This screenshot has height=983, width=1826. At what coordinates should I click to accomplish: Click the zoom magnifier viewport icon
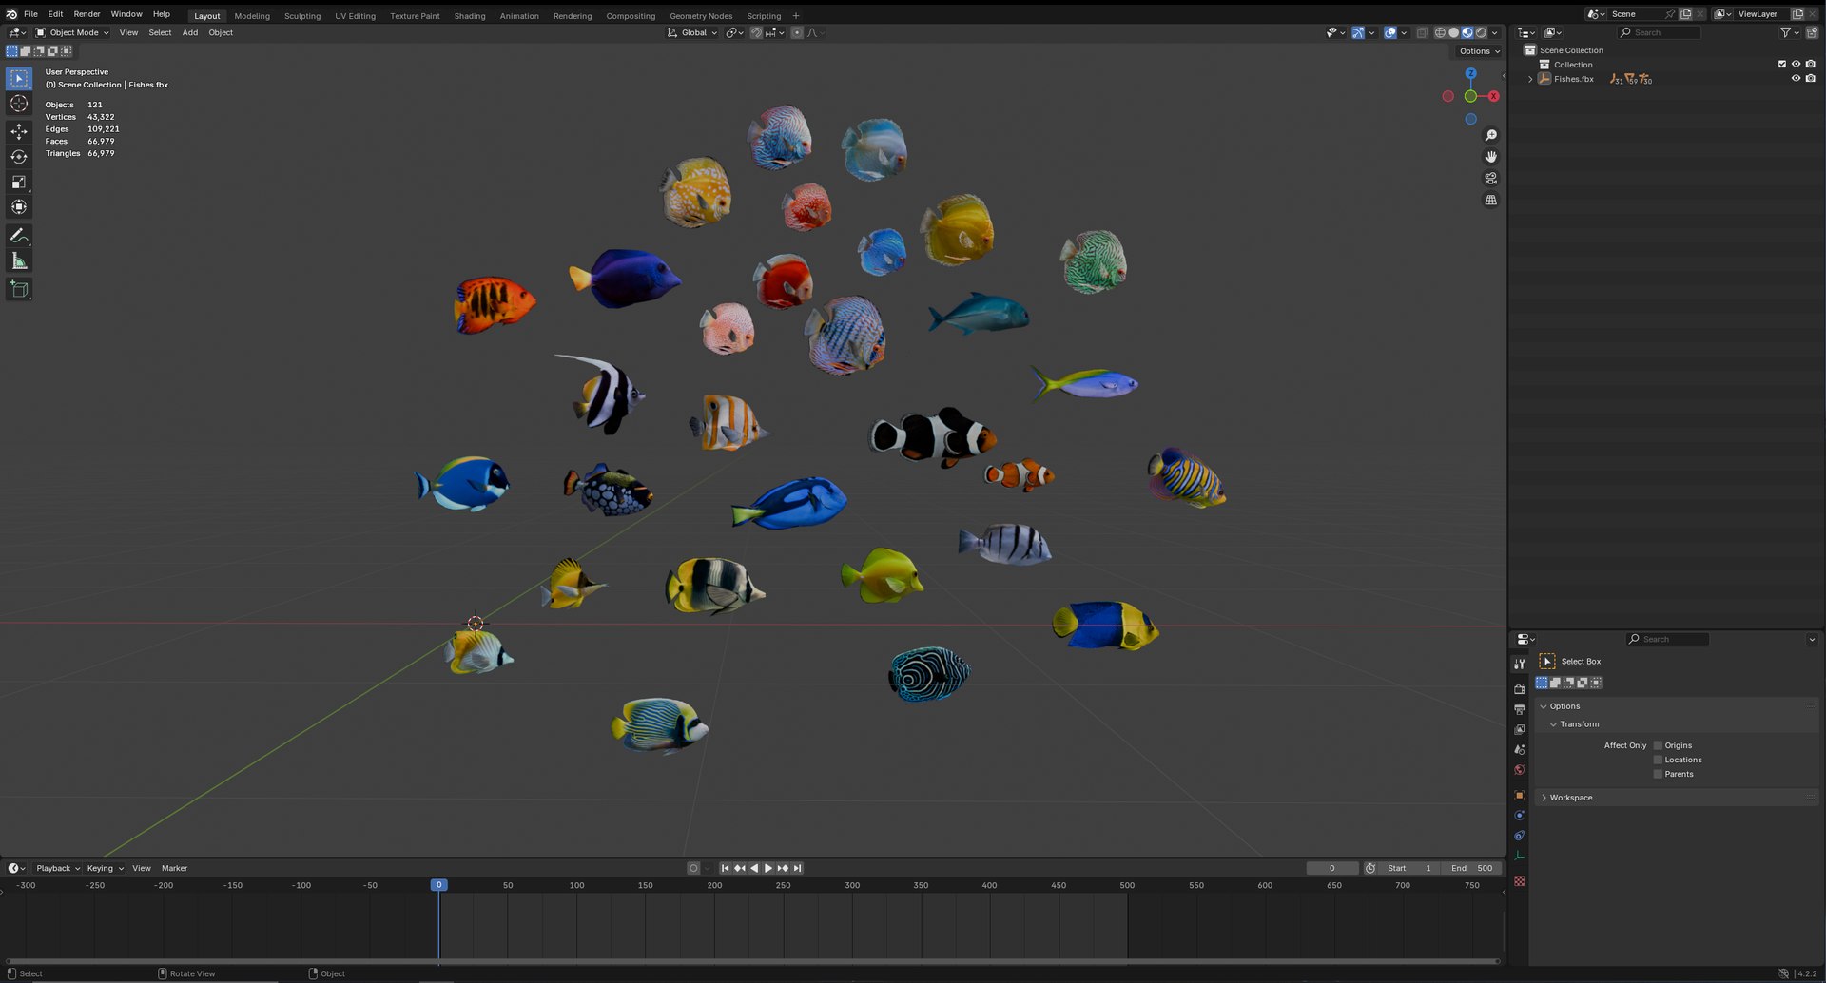[1490, 135]
